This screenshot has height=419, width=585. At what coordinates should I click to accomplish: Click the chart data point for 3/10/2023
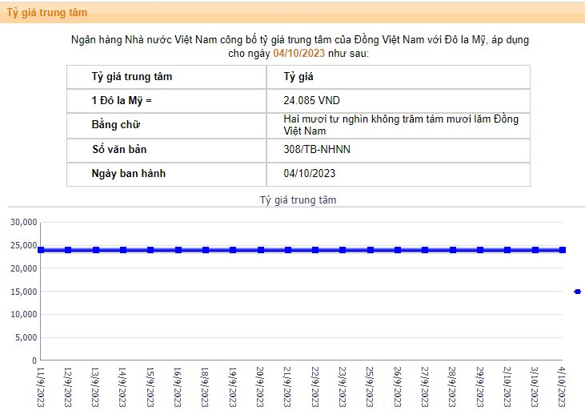535,250
